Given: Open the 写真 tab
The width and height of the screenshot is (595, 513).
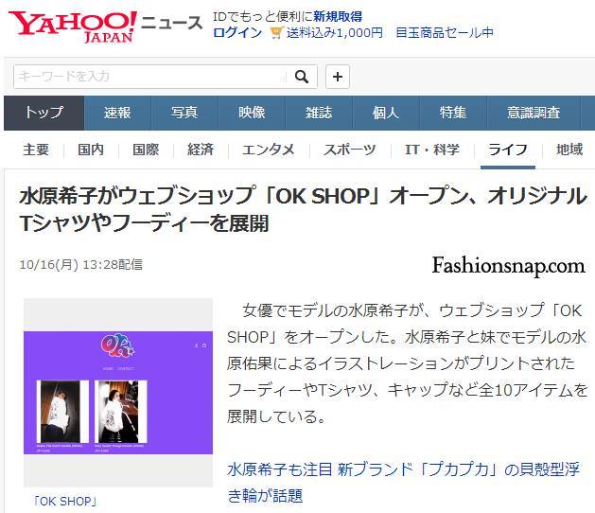Looking at the screenshot, I should point(184,113).
